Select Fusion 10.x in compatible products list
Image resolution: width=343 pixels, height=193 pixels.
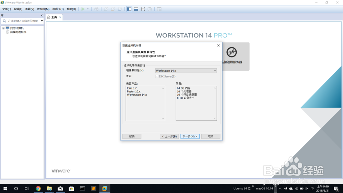click(x=134, y=92)
